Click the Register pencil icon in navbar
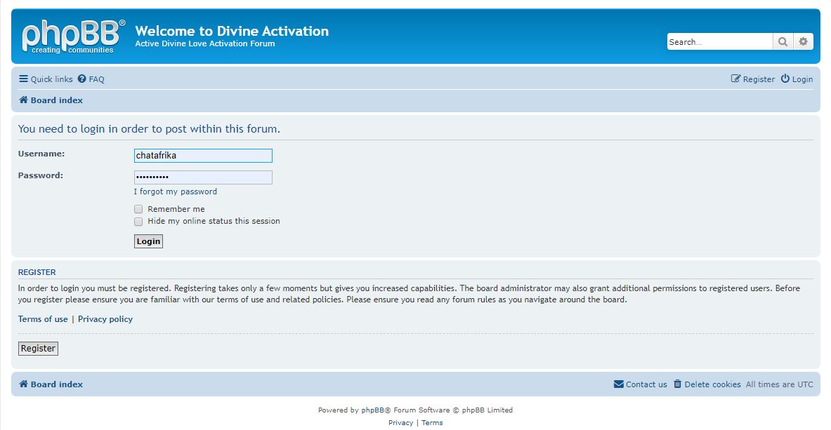 click(735, 79)
